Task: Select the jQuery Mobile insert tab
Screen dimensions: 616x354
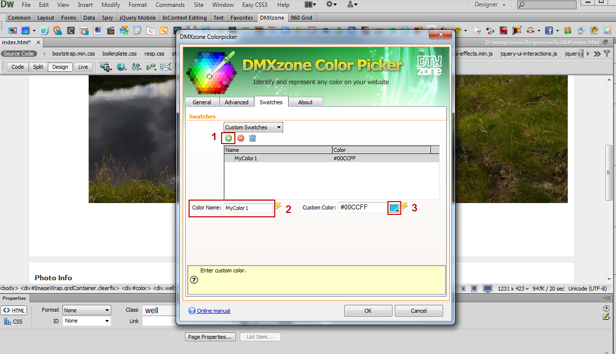Action: click(138, 18)
